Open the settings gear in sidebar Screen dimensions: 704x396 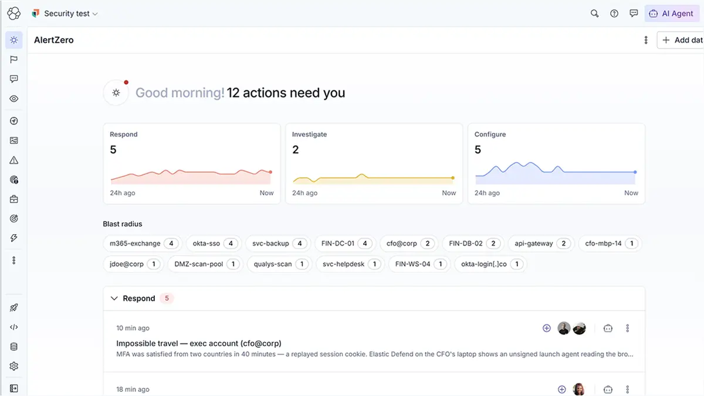(x=14, y=366)
